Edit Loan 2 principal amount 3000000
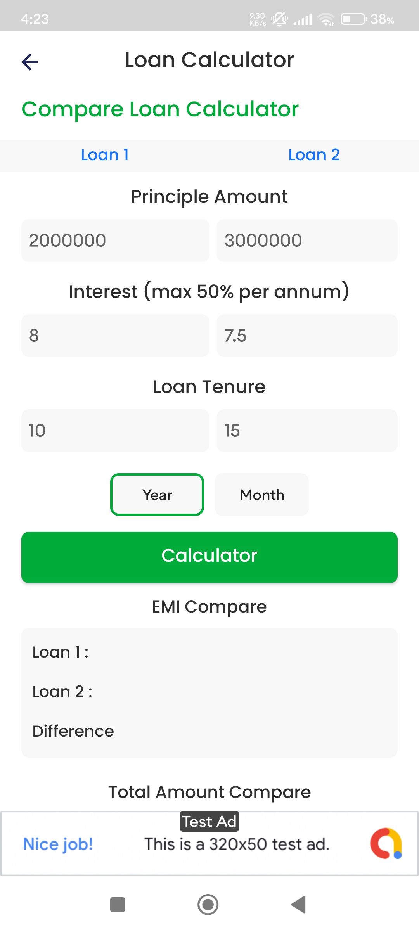 tap(307, 241)
